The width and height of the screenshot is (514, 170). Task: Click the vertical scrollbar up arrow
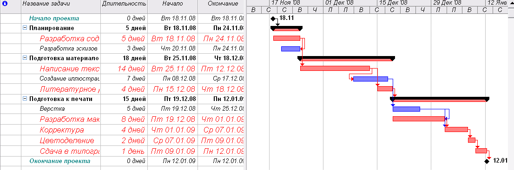coord(511,3)
